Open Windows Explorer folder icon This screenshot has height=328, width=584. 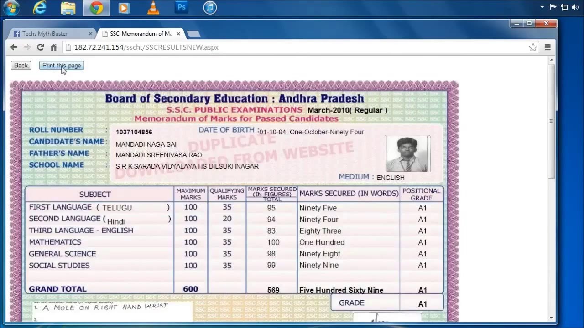coord(68,8)
